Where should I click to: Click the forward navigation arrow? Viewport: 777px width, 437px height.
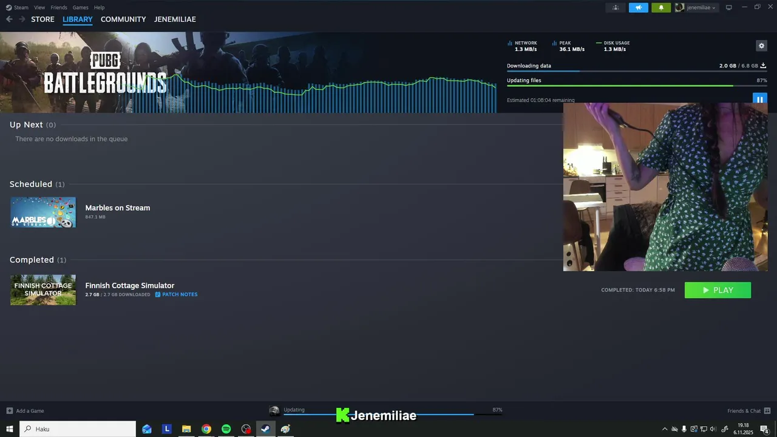point(22,19)
